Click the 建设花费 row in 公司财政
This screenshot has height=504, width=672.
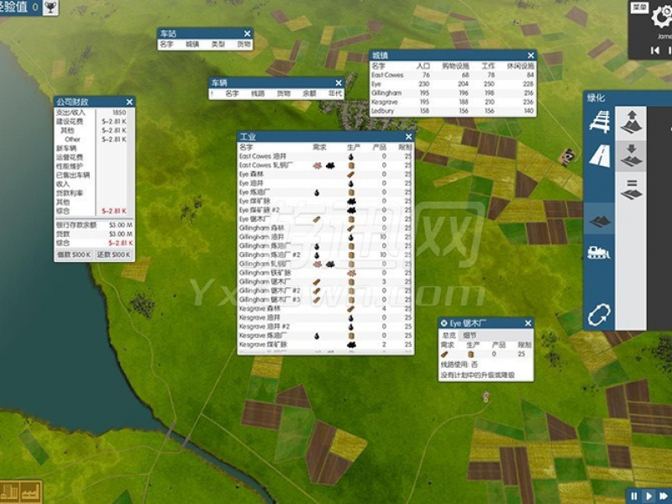94,122
